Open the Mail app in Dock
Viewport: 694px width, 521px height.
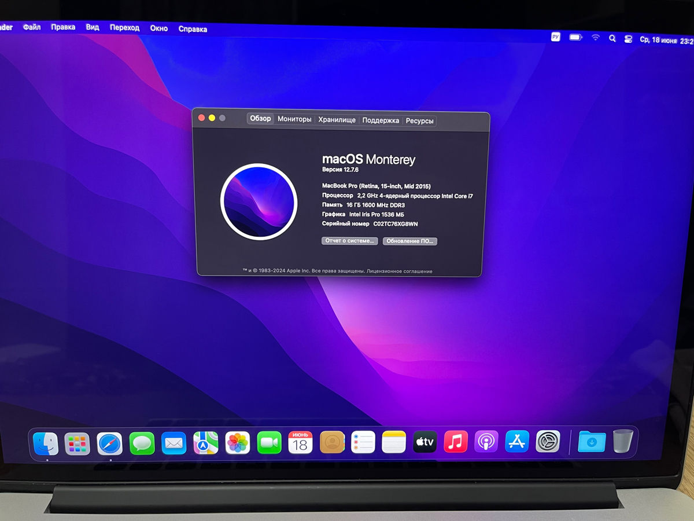coord(173,443)
